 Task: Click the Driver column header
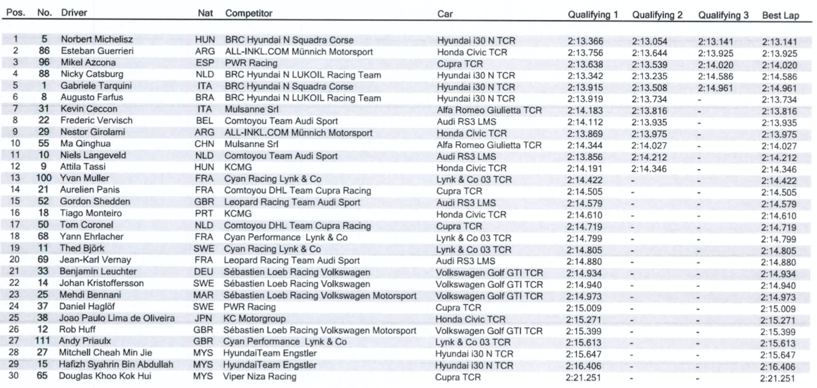74,14
